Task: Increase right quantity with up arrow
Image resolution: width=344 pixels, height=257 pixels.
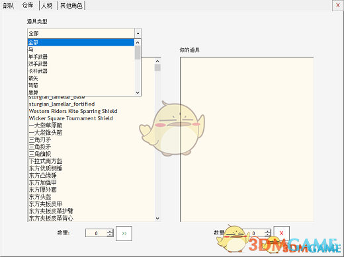Action: 268,231
